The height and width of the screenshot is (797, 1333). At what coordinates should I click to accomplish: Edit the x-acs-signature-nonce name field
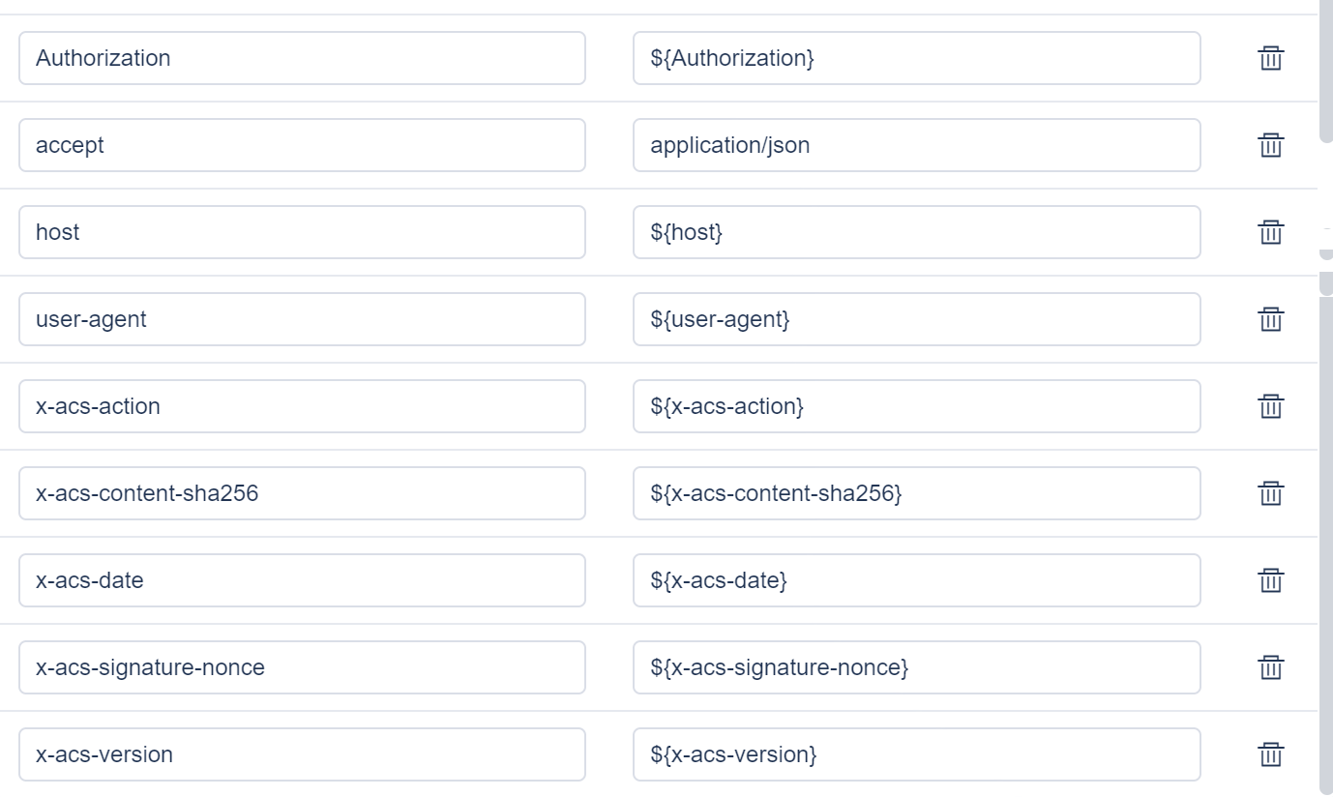coord(302,667)
